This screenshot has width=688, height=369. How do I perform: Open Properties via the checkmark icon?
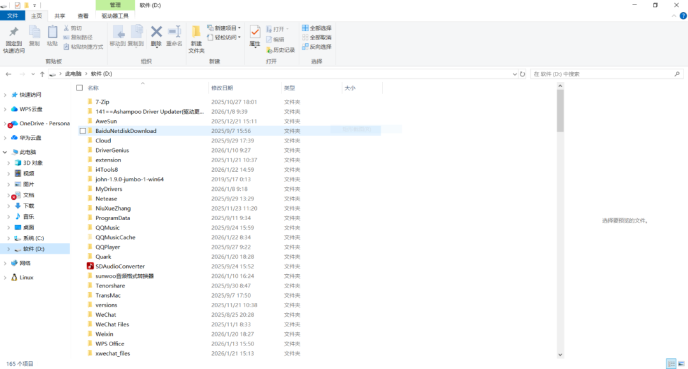pos(254,32)
